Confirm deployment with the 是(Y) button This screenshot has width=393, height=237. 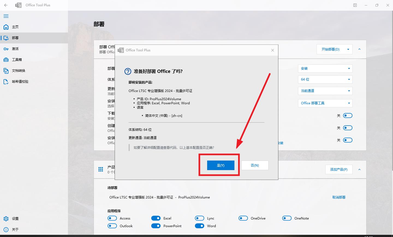pos(221,165)
